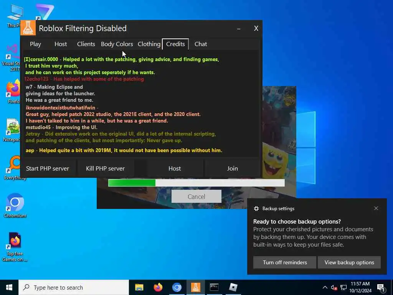
Task: Select the orange flask taskbar app
Action: pyautogui.click(x=195, y=287)
